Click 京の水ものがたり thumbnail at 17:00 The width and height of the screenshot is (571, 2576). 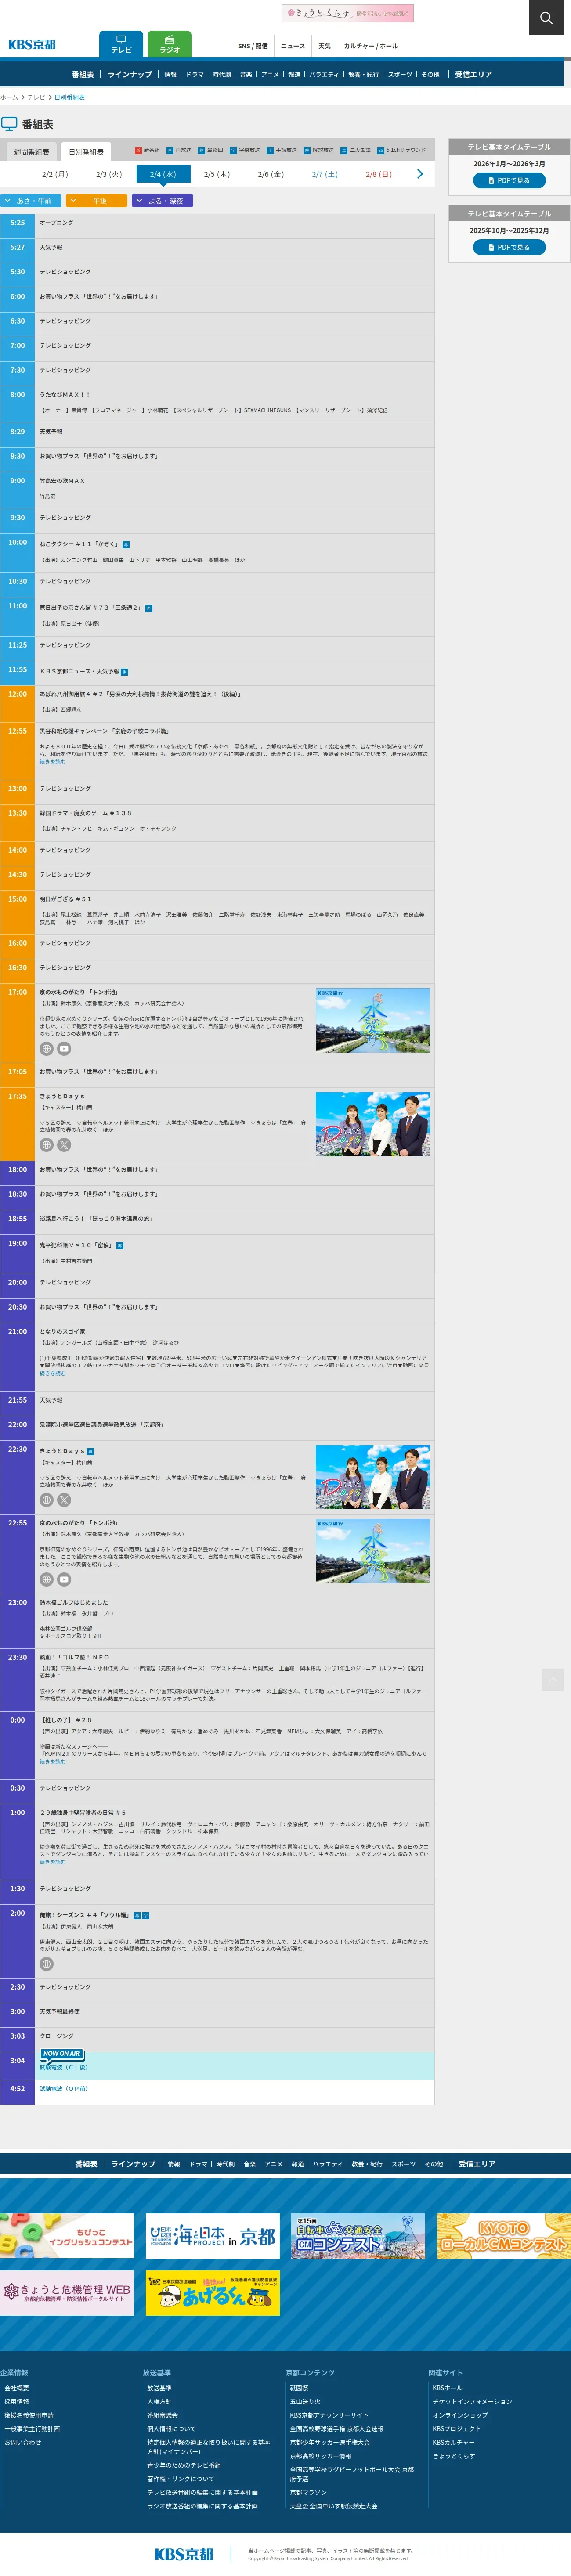tap(373, 1021)
